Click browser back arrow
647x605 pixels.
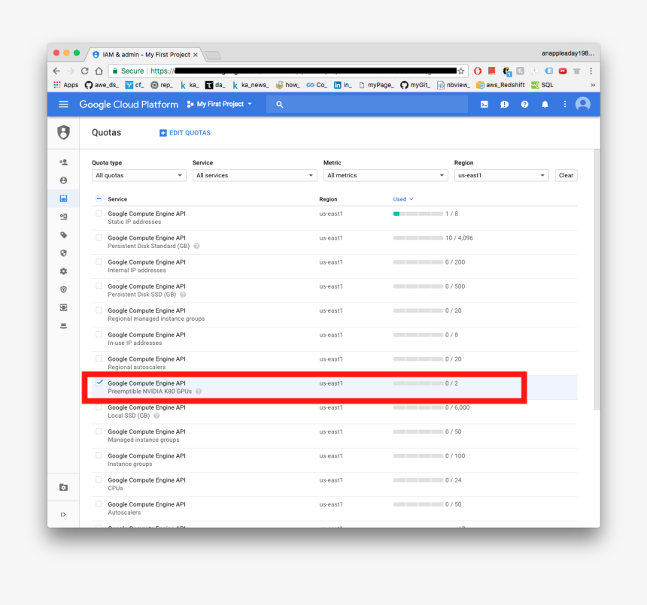(x=56, y=71)
